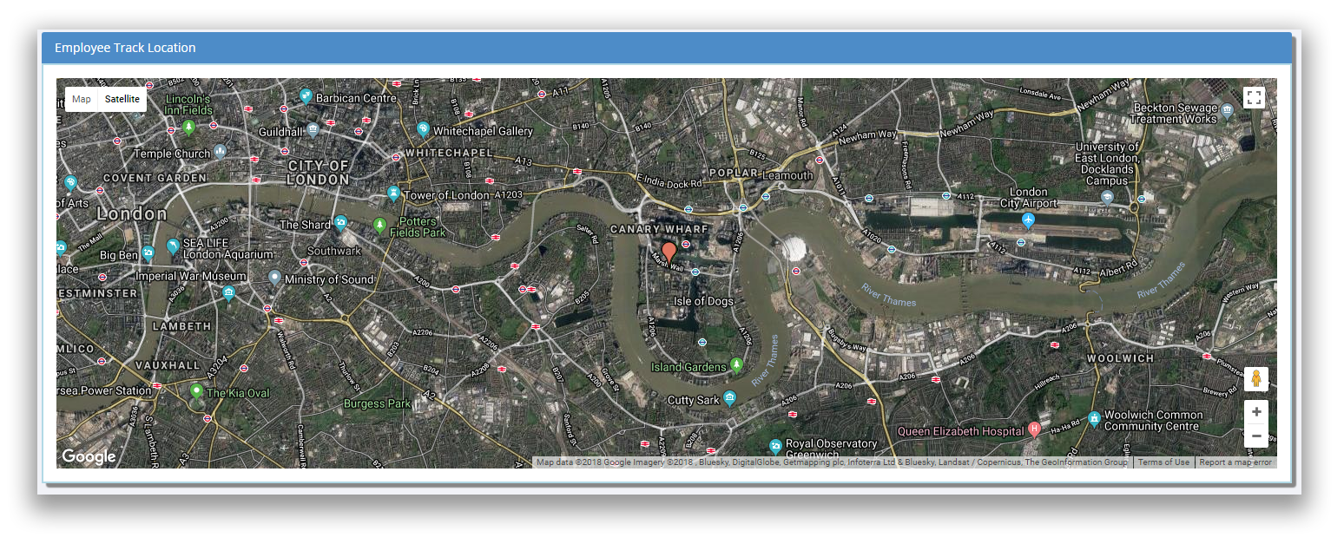Click the Woolwich Common Community Centre icon
Image resolution: width=1344 pixels, height=557 pixels.
click(1094, 419)
